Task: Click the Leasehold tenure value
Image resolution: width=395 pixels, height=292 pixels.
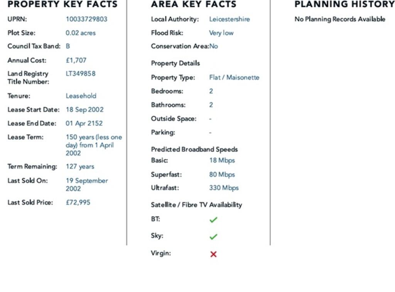Action: (81, 96)
